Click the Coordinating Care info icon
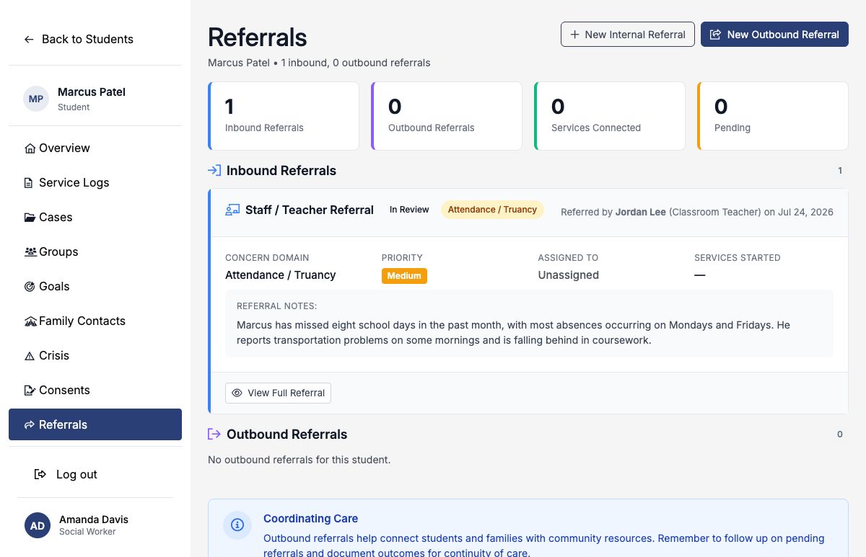The width and height of the screenshot is (866, 557). [237, 525]
